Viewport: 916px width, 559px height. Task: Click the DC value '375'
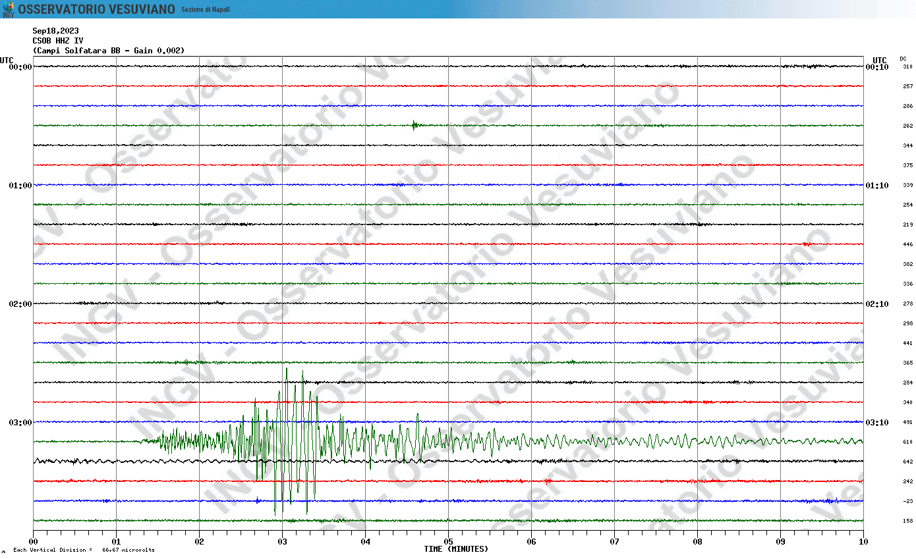(907, 165)
